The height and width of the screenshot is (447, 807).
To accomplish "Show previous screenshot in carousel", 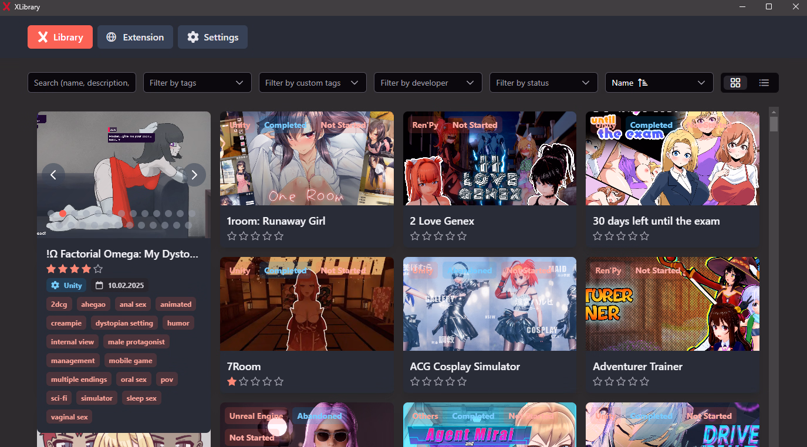I will pyautogui.click(x=53, y=175).
